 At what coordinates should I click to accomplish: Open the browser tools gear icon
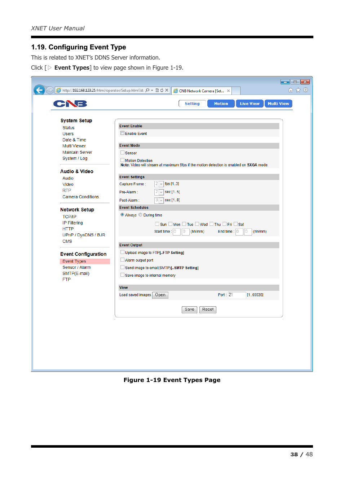tap(305, 90)
